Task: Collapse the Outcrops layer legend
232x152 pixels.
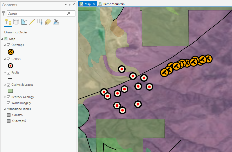Action: tap(5, 45)
